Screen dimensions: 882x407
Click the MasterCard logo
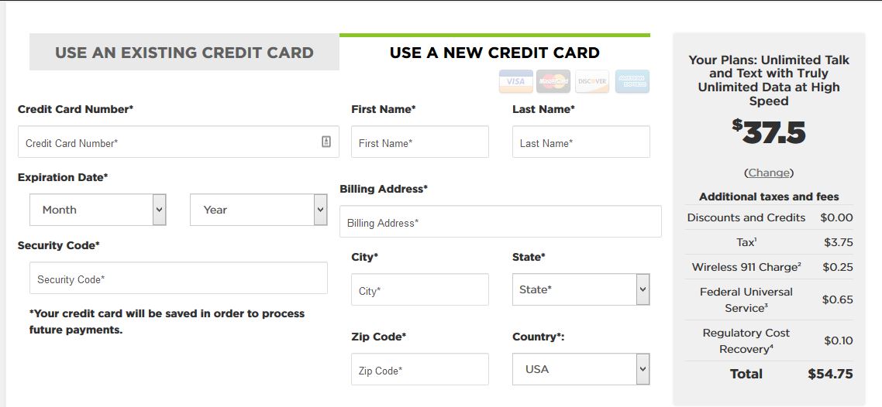pos(553,81)
